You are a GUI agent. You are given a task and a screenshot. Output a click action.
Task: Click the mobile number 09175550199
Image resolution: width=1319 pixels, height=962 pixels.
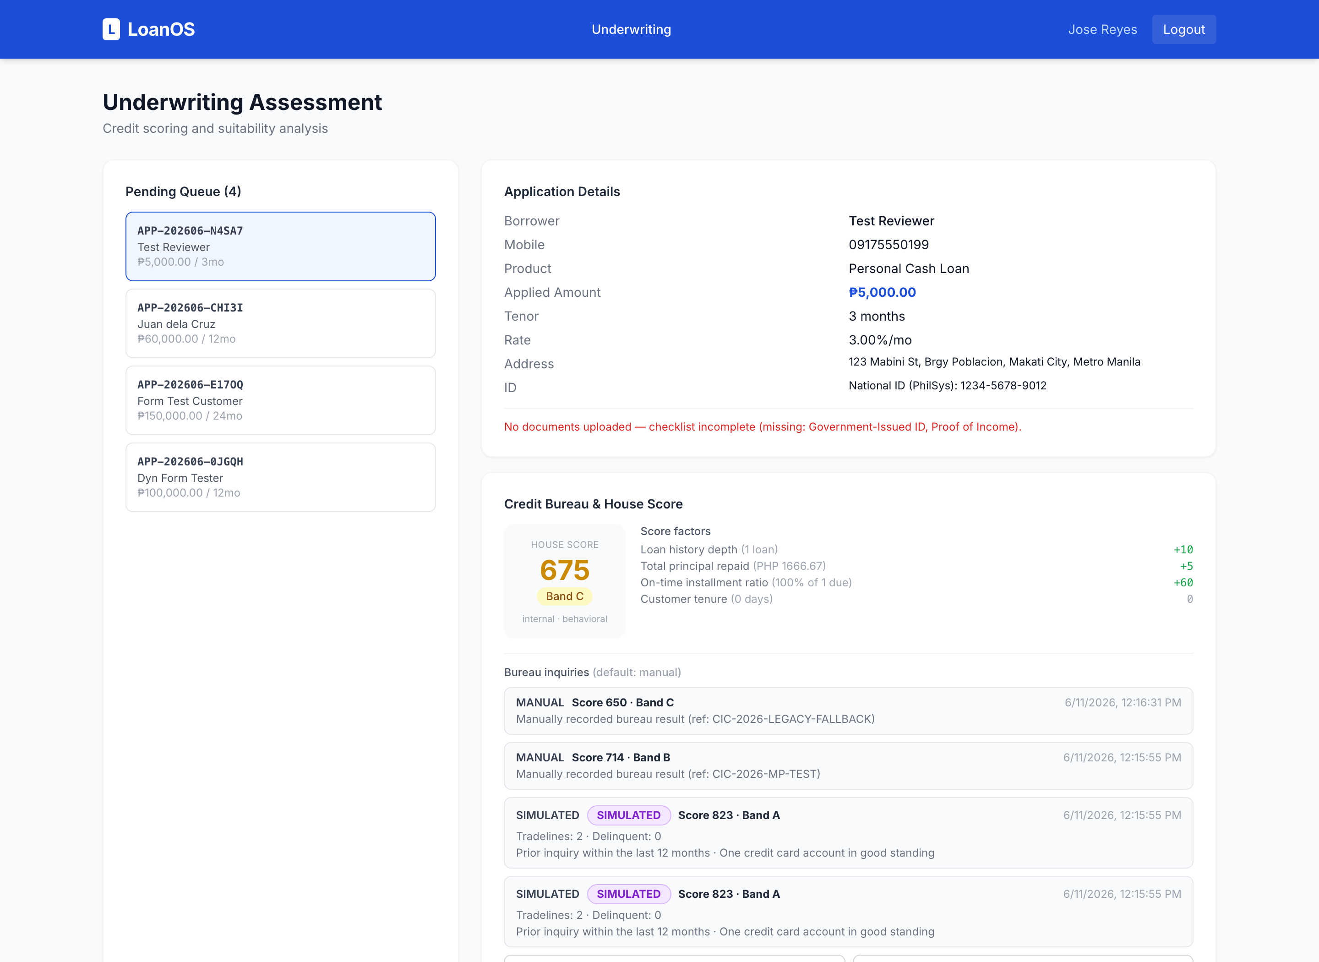point(888,245)
